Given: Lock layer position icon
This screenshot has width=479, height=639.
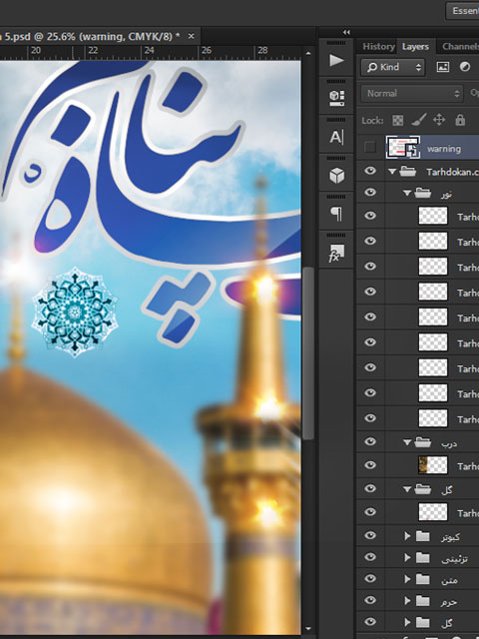Looking at the screenshot, I should click(439, 120).
